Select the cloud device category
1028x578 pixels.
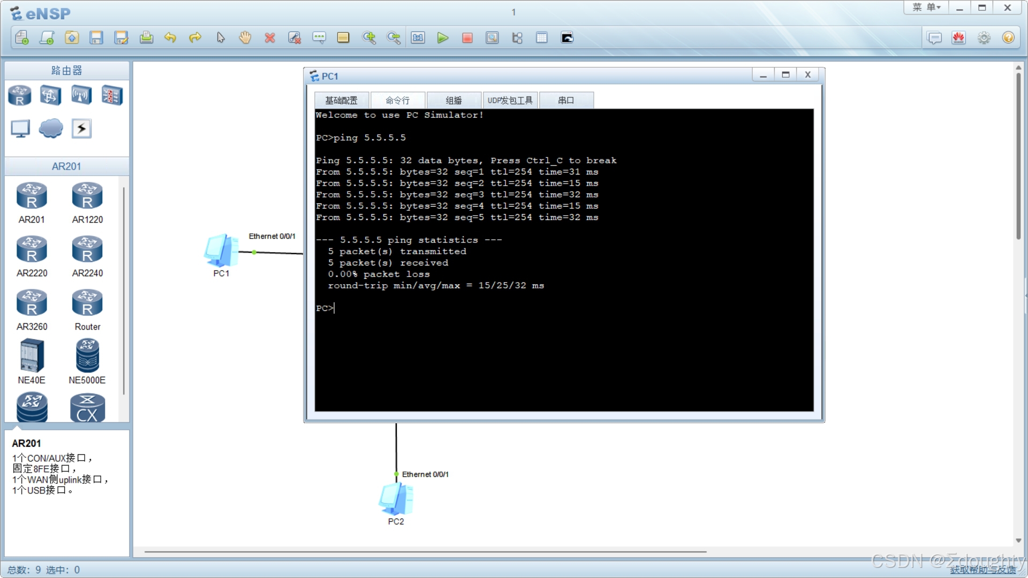coord(51,128)
